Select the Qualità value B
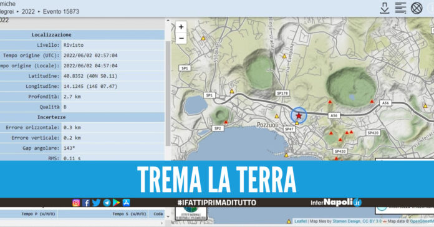Image resolution: width=434 pixels, height=227 pixels. pos(65,107)
